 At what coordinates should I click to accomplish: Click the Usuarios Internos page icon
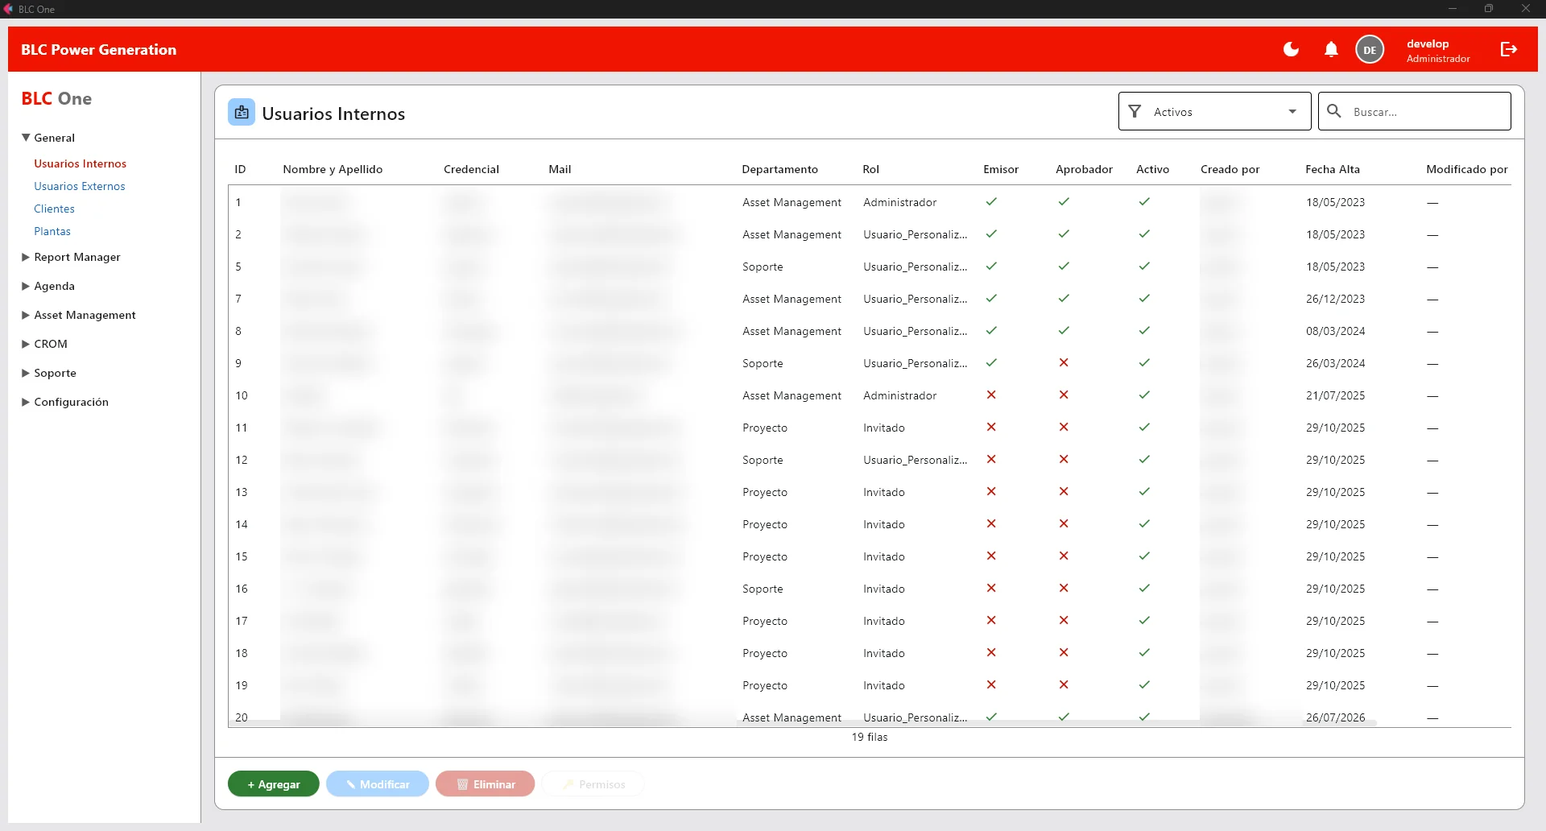(x=242, y=113)
